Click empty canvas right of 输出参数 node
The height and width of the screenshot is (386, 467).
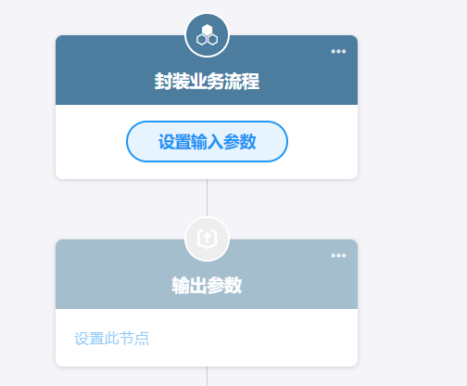[412, 303]
